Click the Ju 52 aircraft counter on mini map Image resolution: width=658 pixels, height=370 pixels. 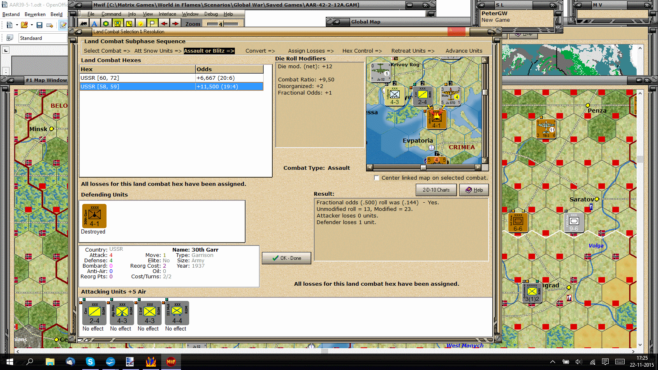(380, 72)
